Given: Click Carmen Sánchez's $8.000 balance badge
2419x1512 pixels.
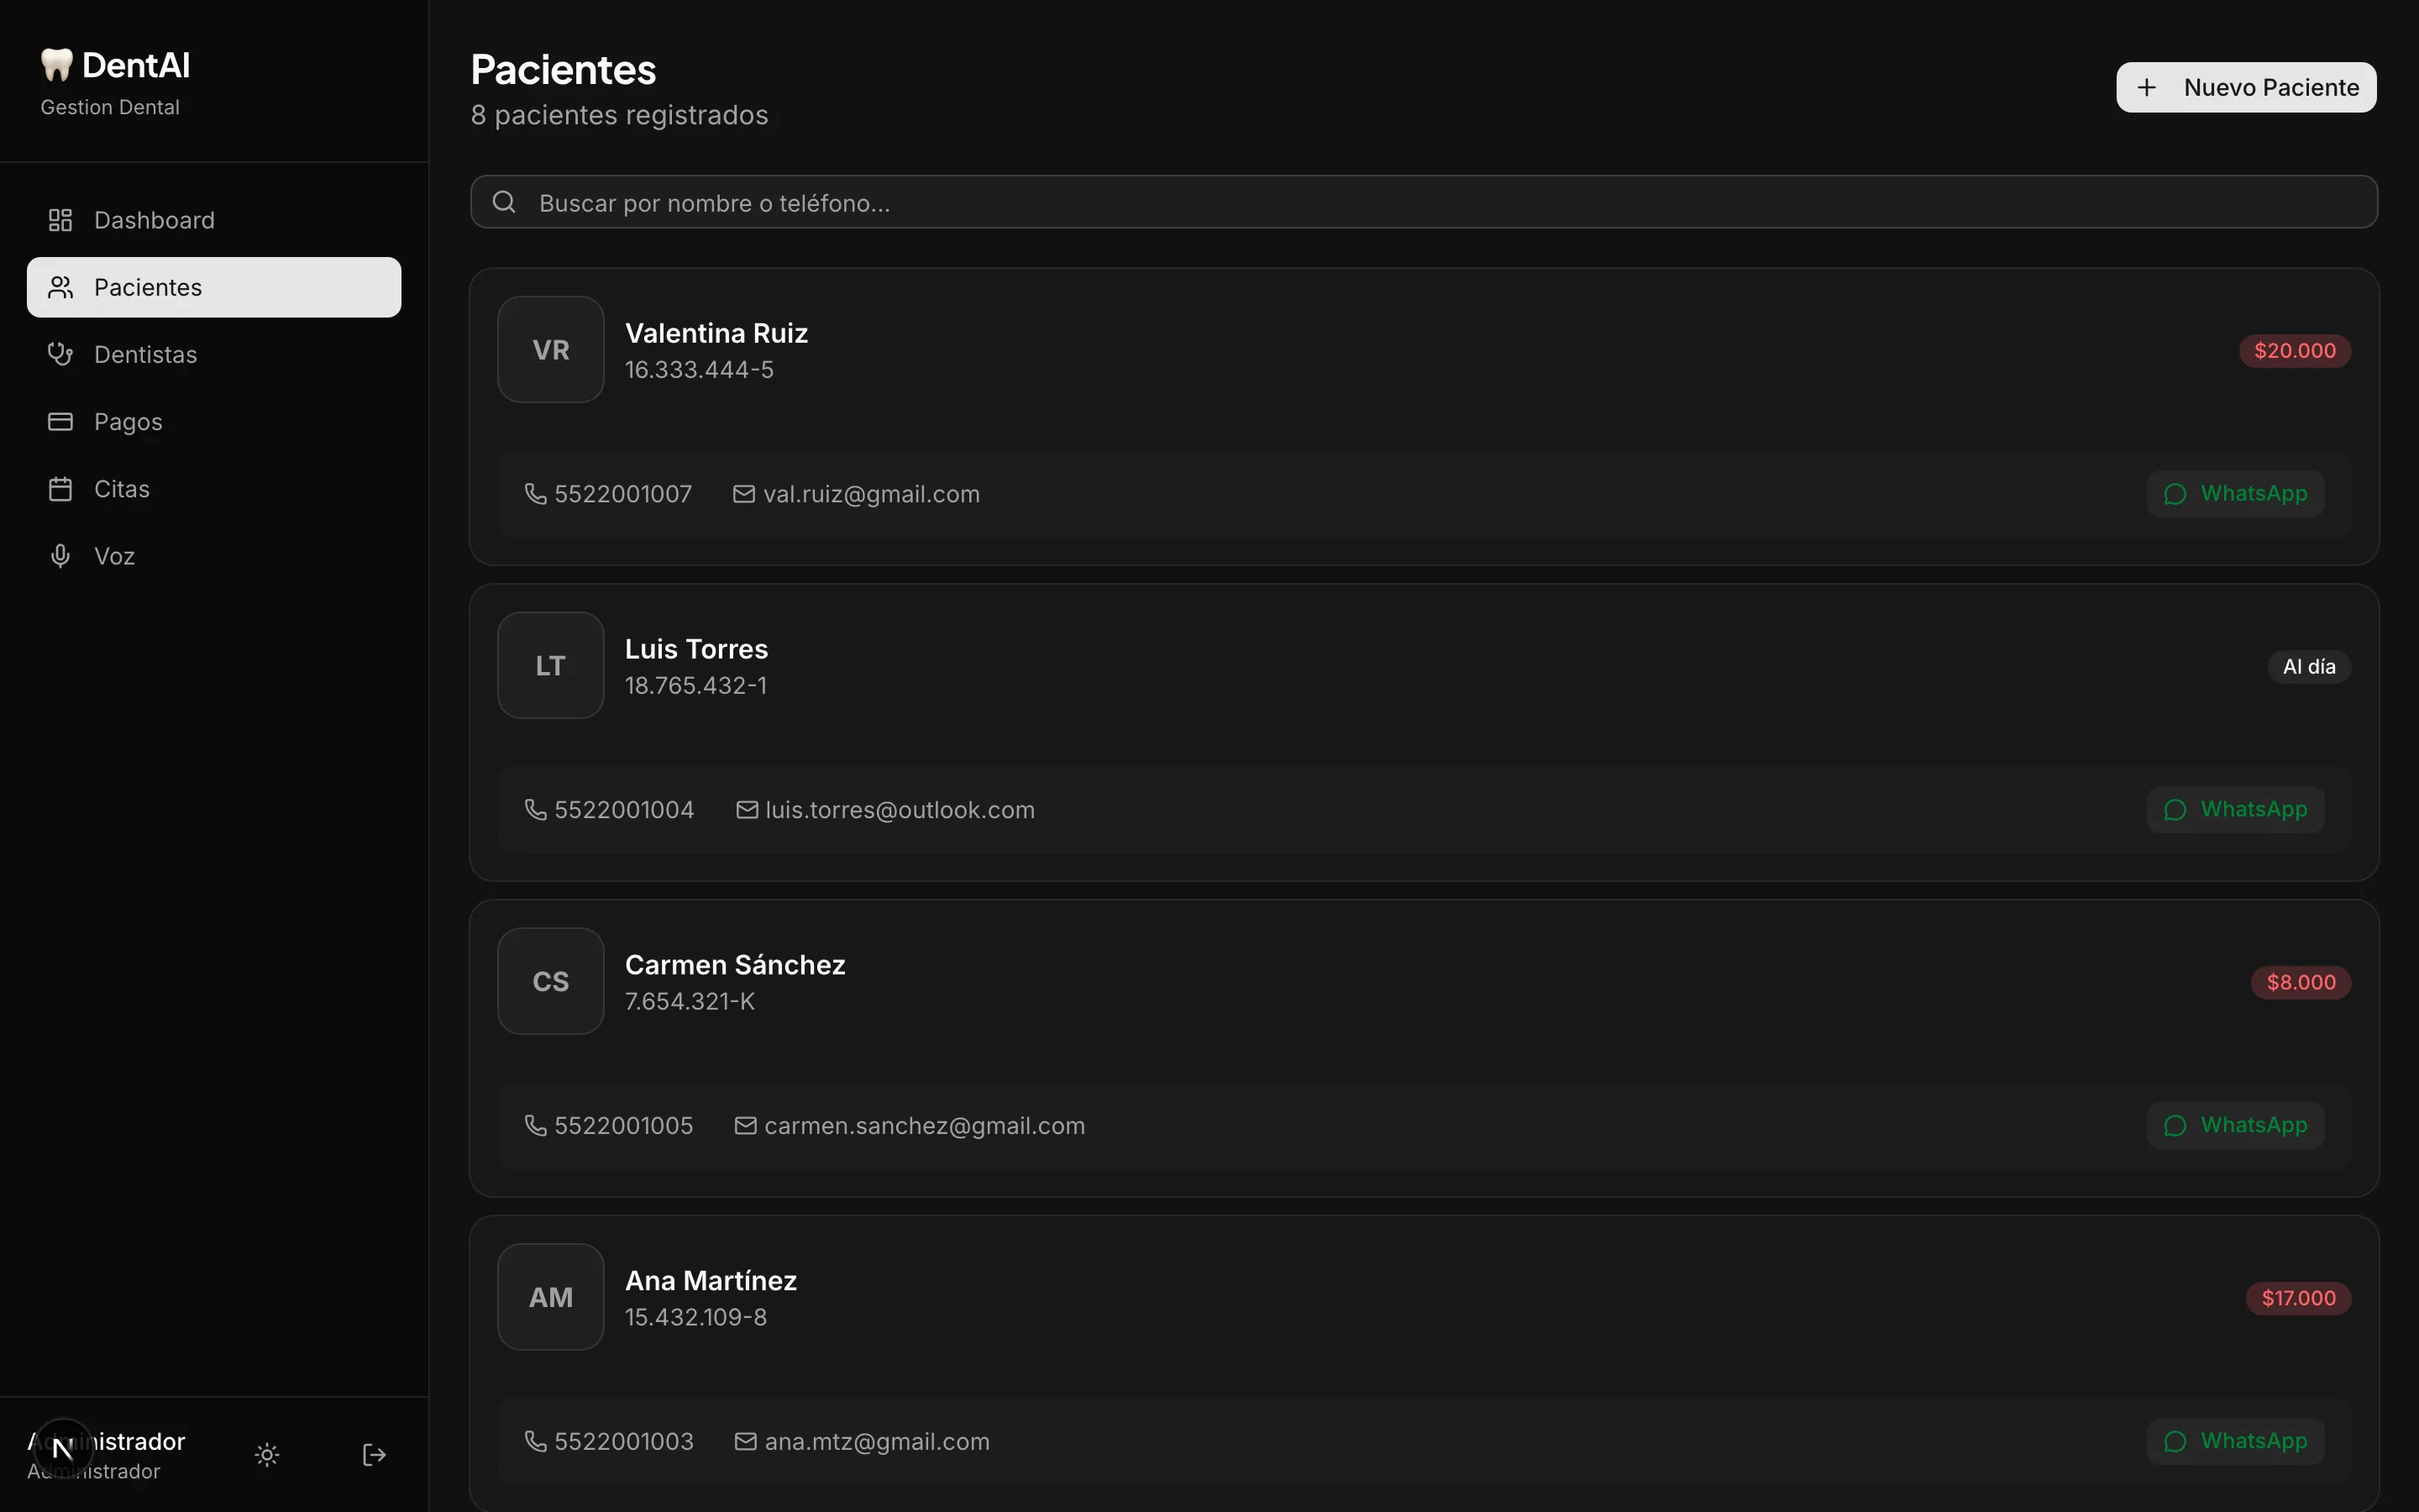Looking at the screenshot, I should pos(2300,982).
